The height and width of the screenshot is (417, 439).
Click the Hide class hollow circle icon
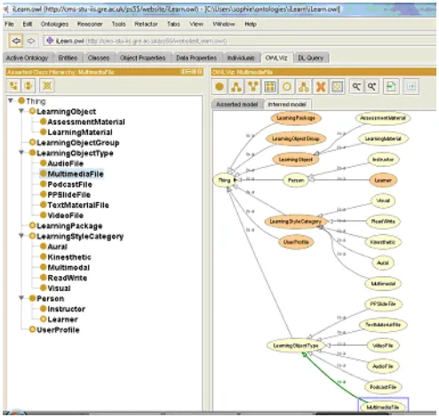pos(287,87)
